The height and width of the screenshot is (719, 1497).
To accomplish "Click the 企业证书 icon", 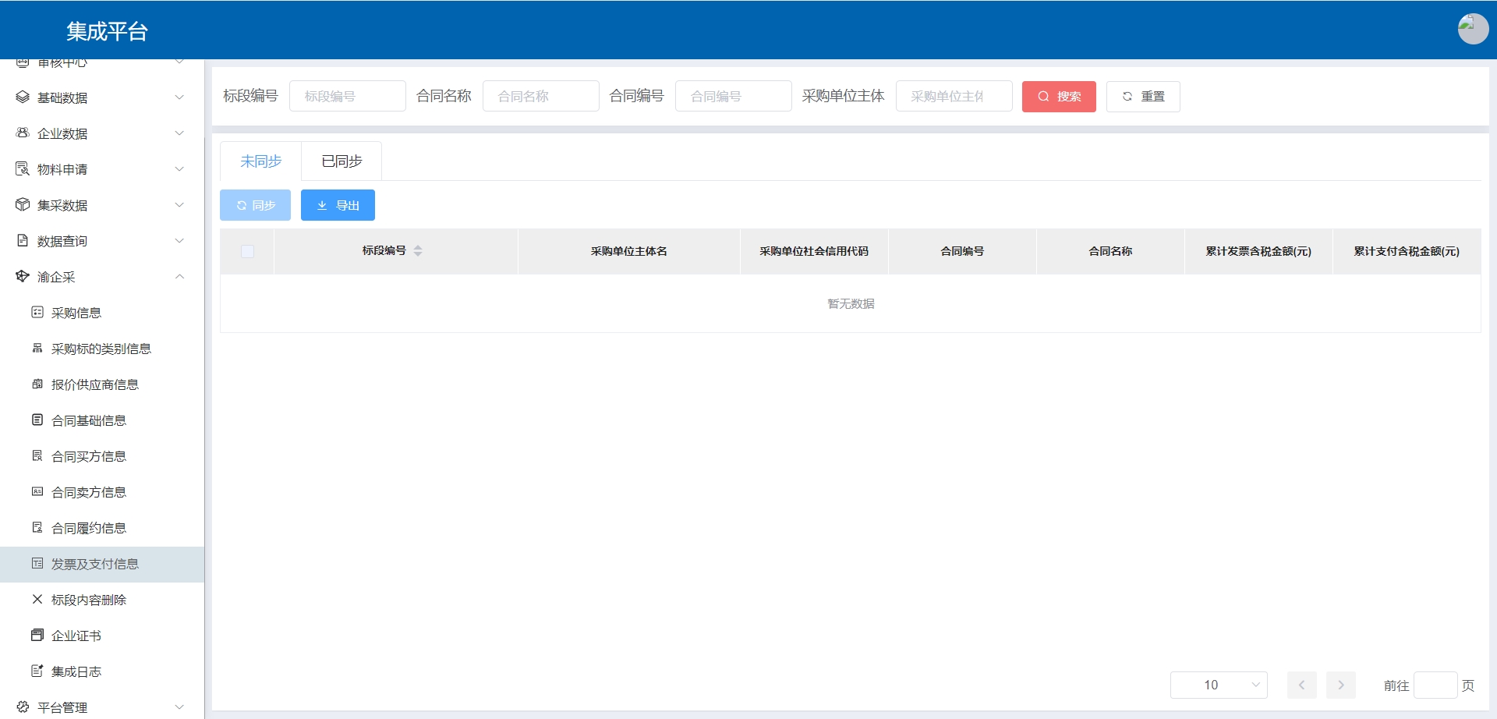I will 37,636.
